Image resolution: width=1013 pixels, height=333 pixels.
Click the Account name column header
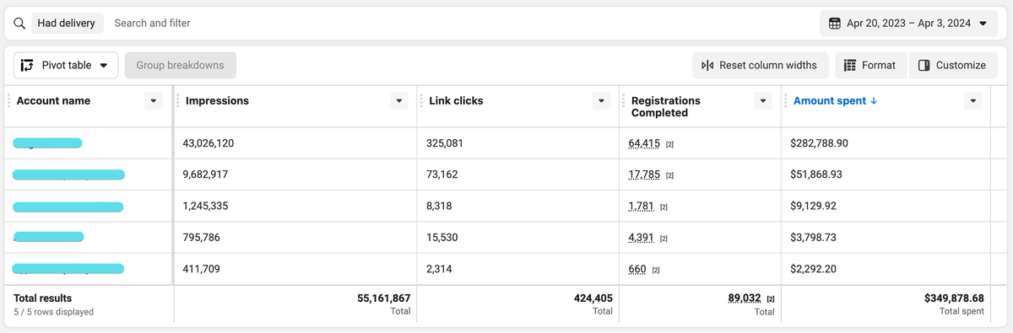click(x=53, y=100)
